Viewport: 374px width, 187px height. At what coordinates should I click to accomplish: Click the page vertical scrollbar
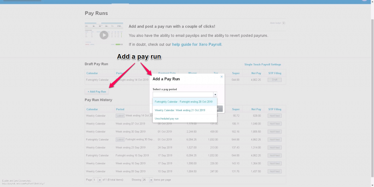pos(372,98)
